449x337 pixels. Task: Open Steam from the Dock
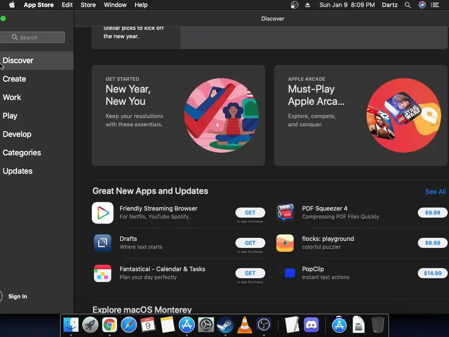(225, 325)
